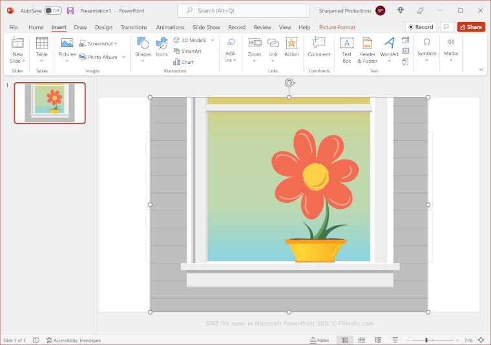Insert a Text Box from the ribbon
The width and height of the screenshot is (491, 345).
pos(346,48)
